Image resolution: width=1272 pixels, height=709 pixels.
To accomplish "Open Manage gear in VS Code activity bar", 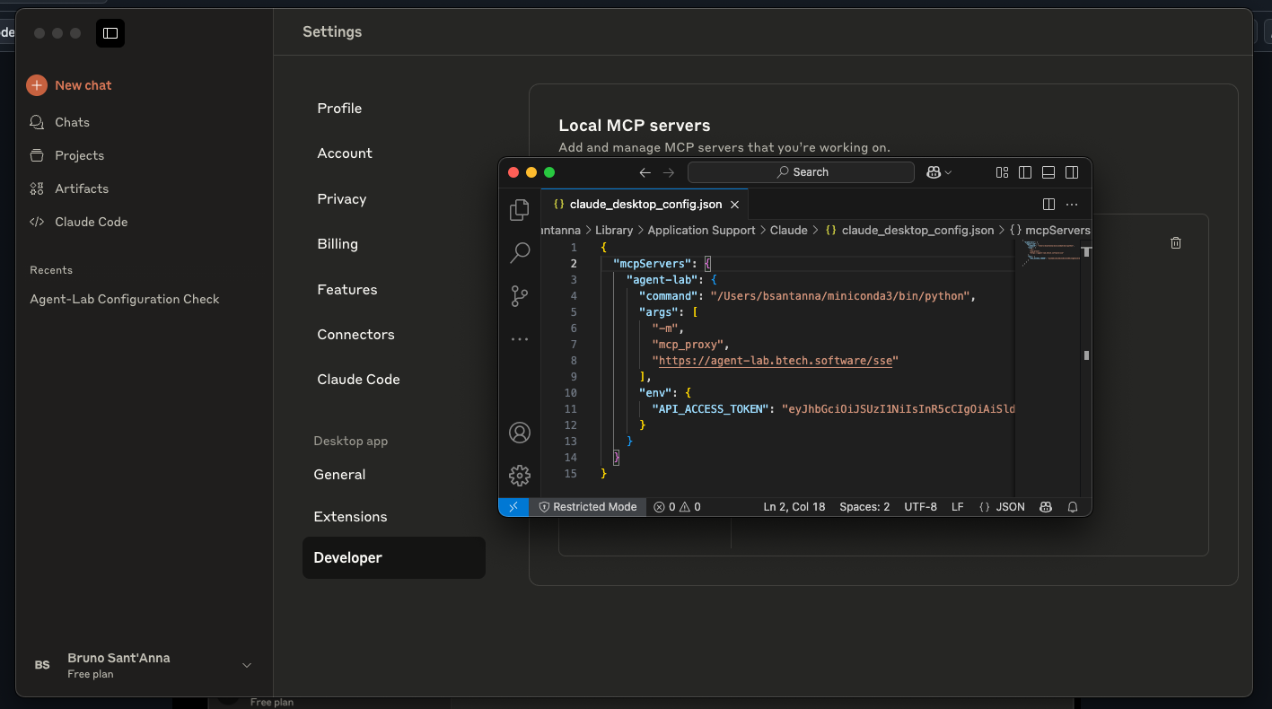I will click(520, 476).
